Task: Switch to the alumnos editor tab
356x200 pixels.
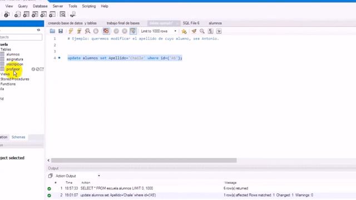Action: 215,23
